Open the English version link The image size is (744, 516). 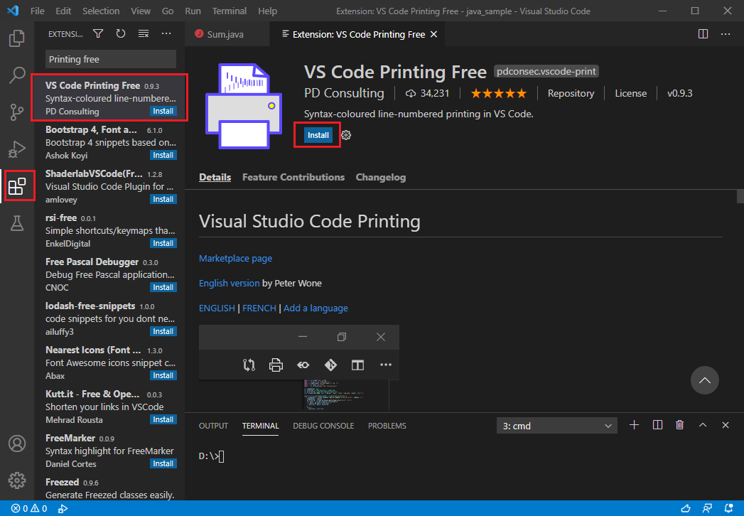(230, 284)
